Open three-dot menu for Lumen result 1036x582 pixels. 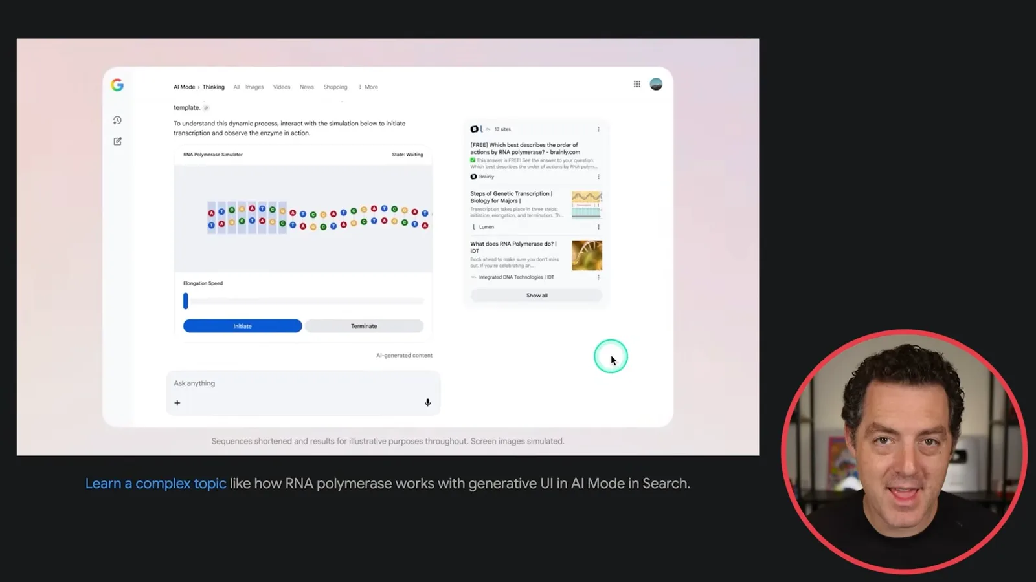598,227
